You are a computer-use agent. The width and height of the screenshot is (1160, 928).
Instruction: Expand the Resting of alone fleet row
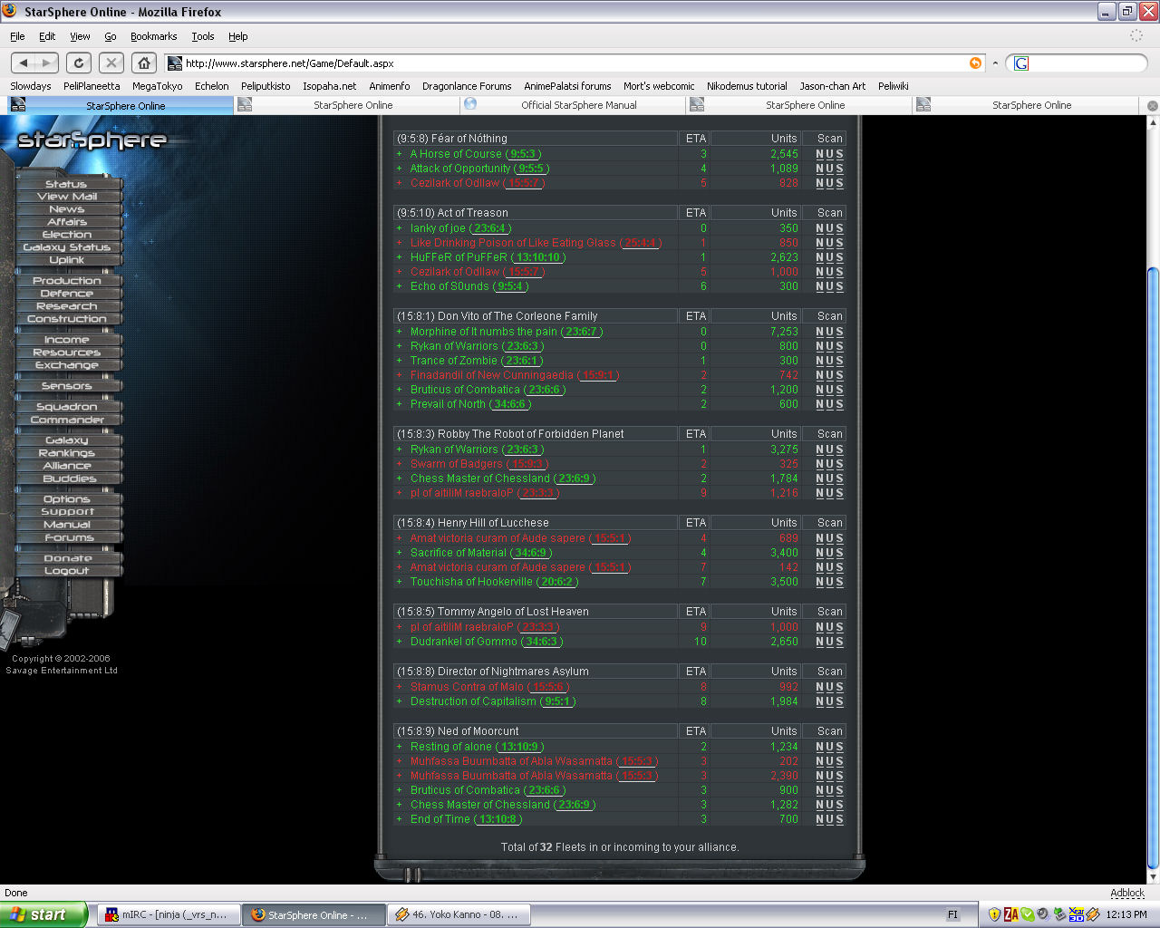(x=399, y=747)
